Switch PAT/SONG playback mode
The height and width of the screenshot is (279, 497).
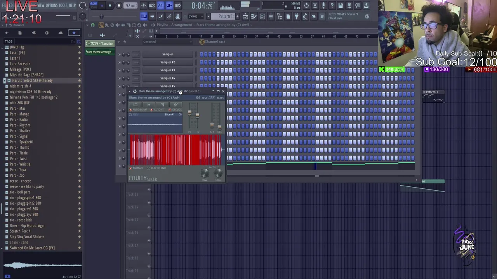[94, 5]
